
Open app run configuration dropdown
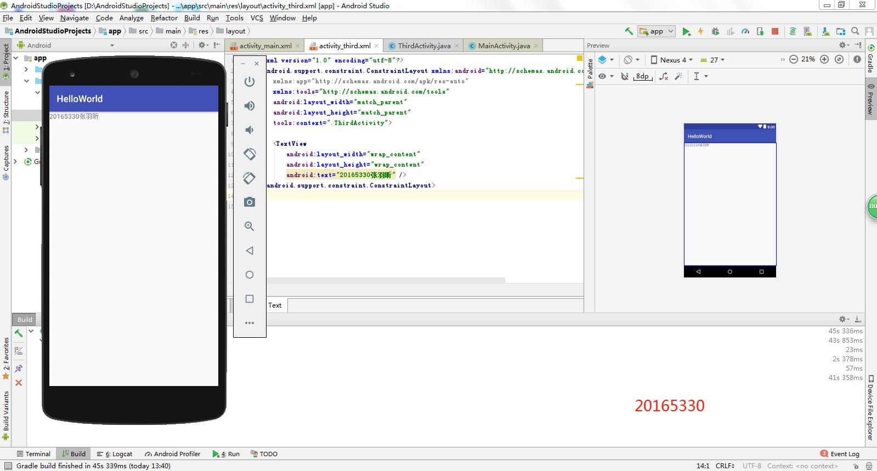click(x=656, y=31)
